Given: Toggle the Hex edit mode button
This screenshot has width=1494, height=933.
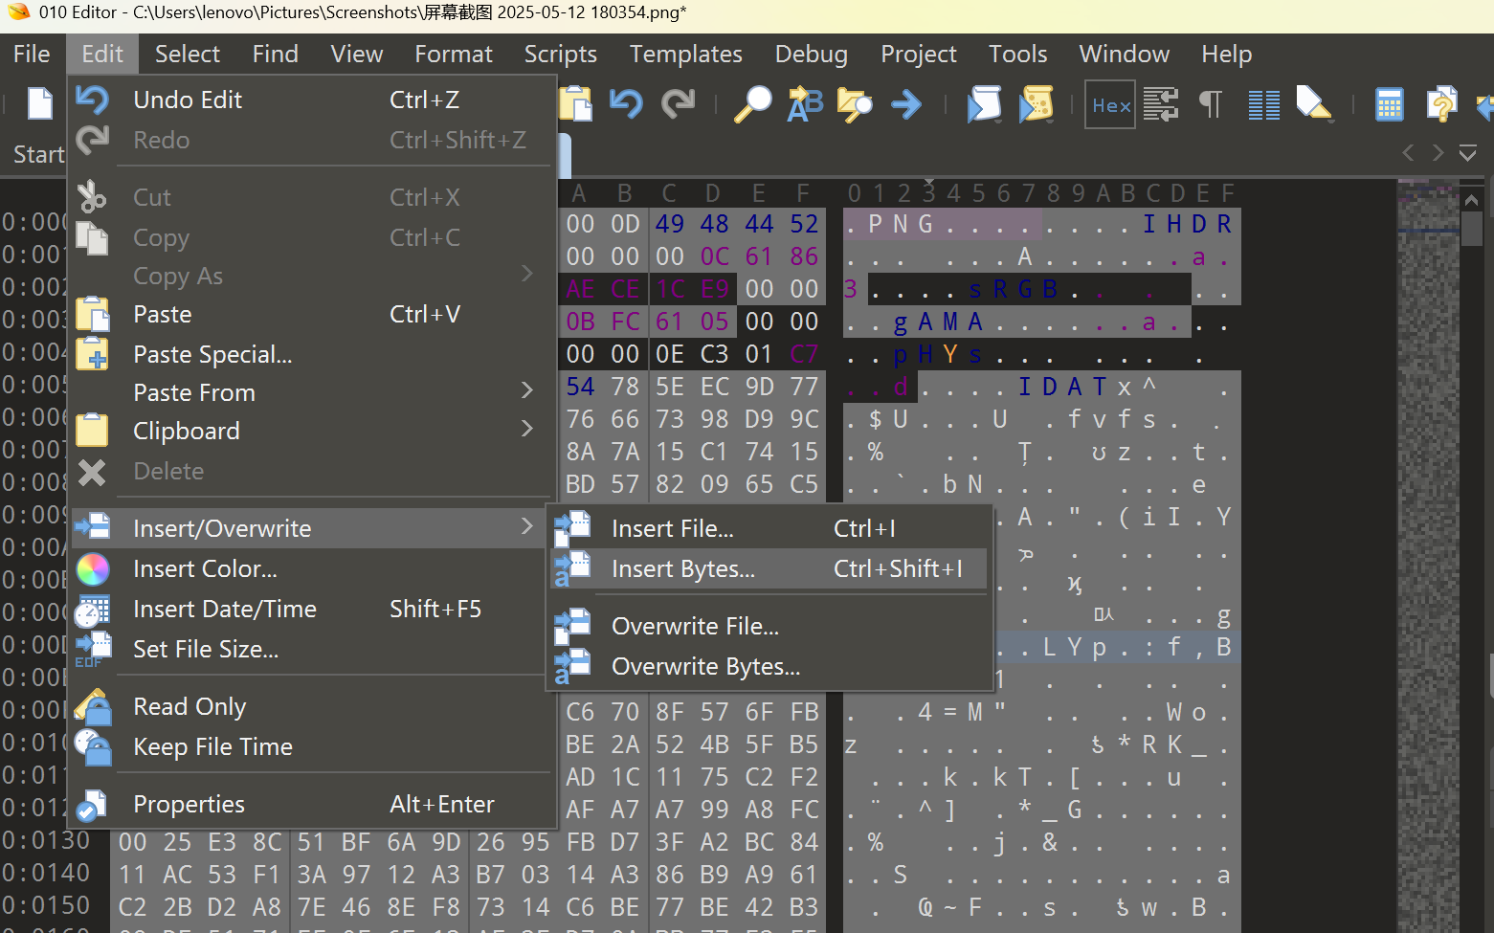Looking at the screenshot, I should 1111,105.
